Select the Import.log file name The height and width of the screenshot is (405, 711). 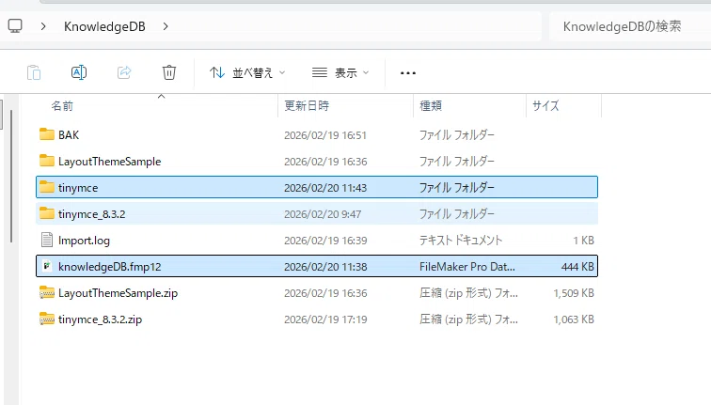(x=84, y=241)
